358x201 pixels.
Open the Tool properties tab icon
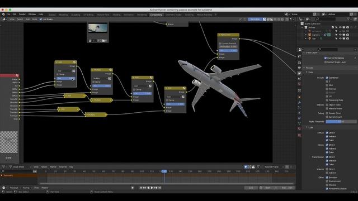(299, 56)
